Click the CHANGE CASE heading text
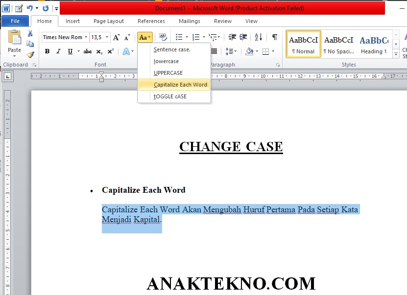 (x=231, y=147)
